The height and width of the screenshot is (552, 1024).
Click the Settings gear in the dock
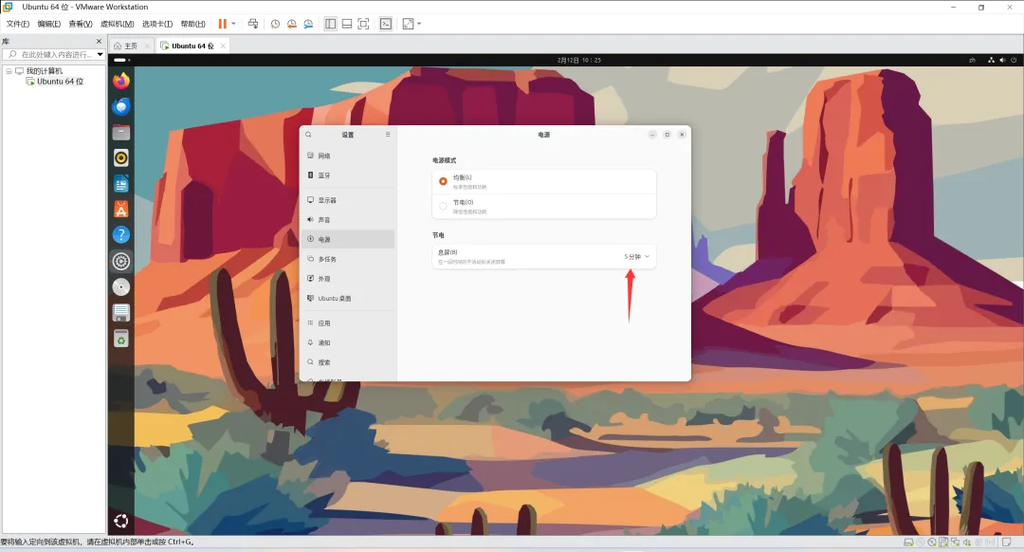(x=120, y=262)
